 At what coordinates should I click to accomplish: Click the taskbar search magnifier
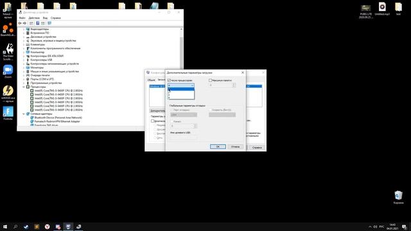pyautogui.click(x=15, y=227)
